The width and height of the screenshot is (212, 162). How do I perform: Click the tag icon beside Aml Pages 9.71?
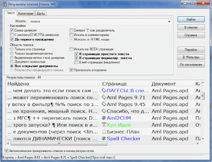pyautogui.click(x=104, y=97)
